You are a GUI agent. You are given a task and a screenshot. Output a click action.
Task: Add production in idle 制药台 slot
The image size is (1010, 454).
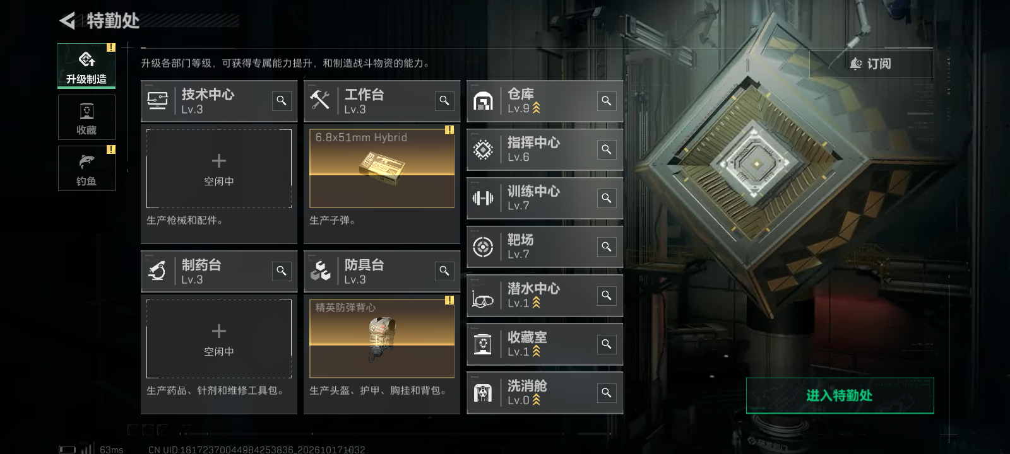[219, 339]
